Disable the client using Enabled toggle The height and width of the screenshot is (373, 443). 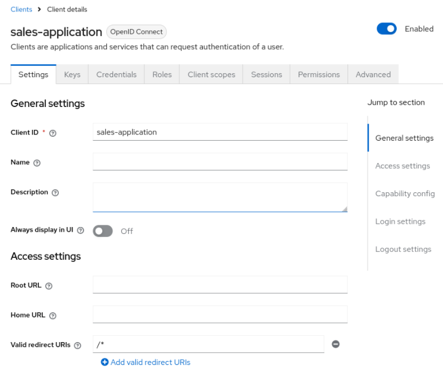[x=386, y=29]
